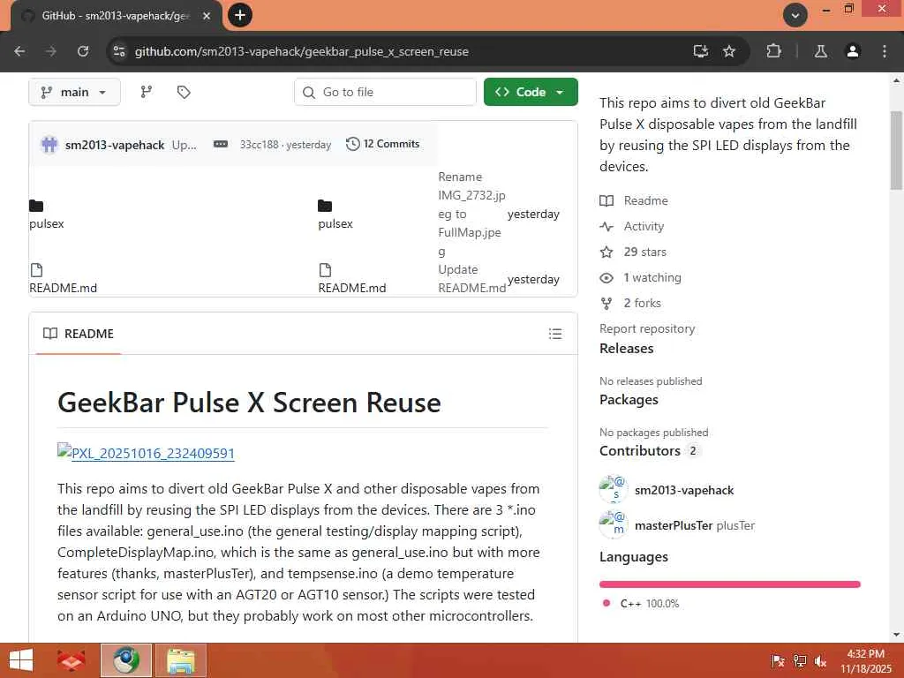The width and height of the screenshot is (904, 678).
Task: Click the pink C++ language bar
Action: click(730, 584)
